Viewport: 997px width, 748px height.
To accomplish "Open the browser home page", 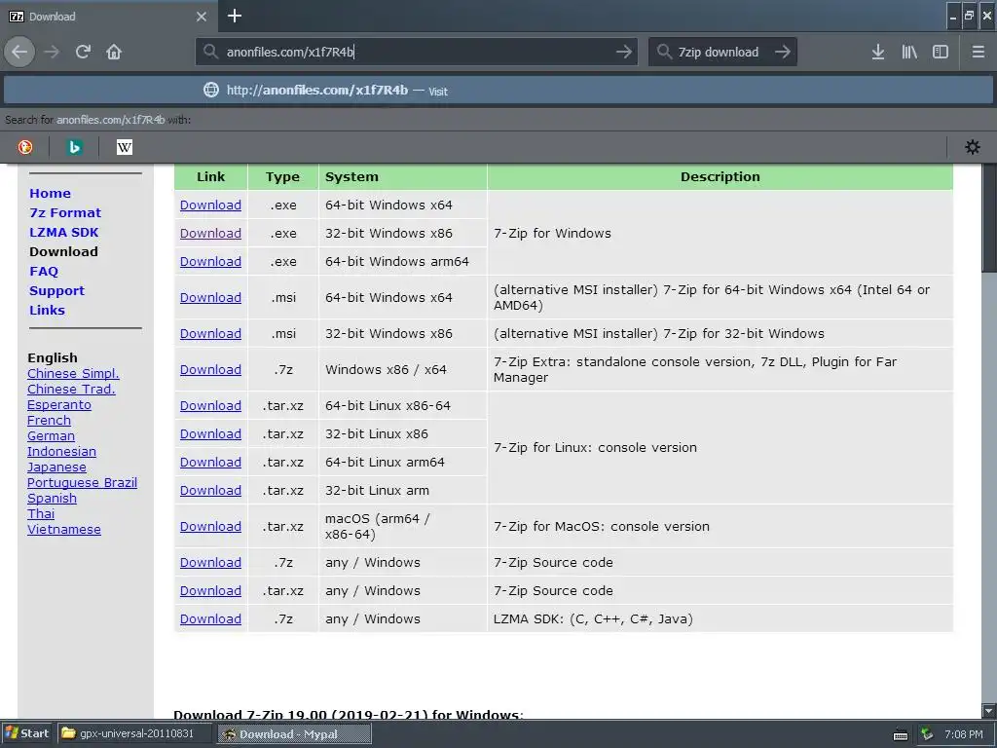I will 114,52.
